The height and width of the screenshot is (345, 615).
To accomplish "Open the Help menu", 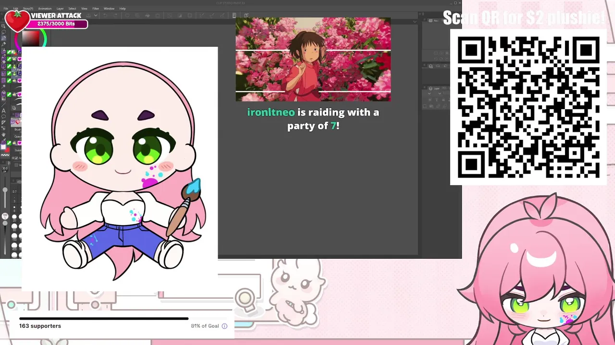I will (x=123, y=9).
